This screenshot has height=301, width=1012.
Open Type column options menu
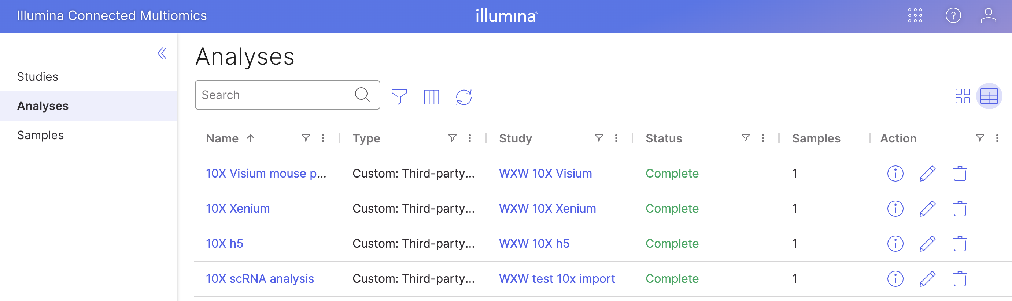coord(469,138)
